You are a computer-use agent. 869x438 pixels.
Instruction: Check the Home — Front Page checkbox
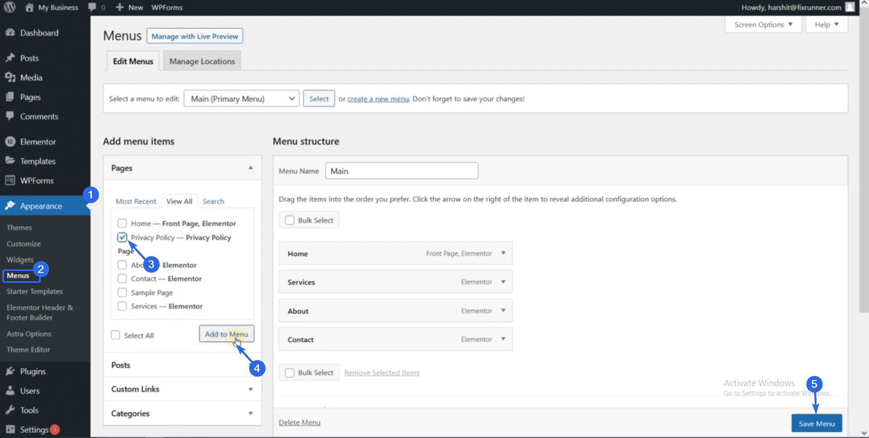point(122,223)
